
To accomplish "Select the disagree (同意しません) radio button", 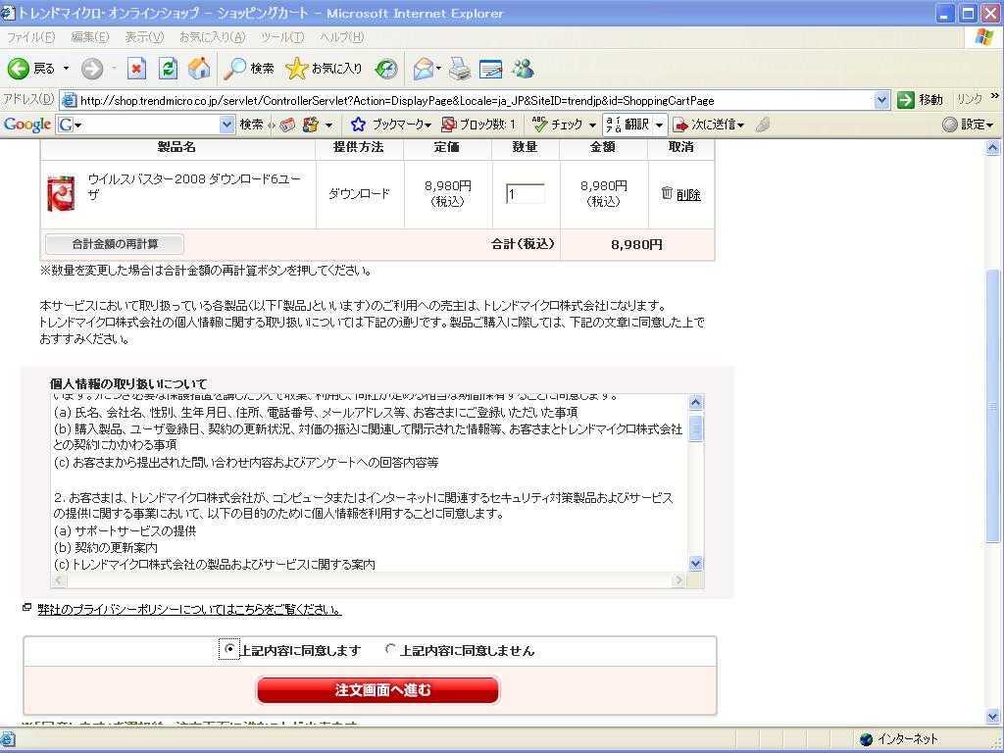I will 390,649.
